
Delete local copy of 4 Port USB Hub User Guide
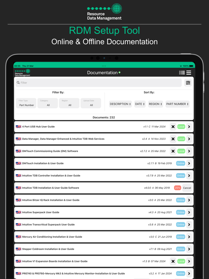coord(173,127)
